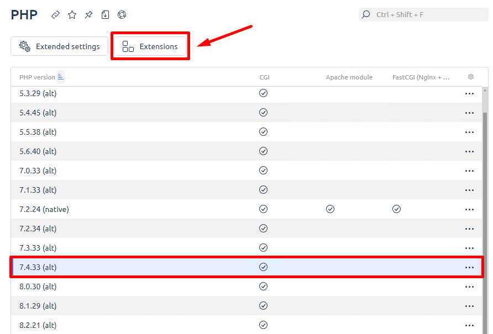Screen dimensions: 493x334
Task: Select the 5.5.38 (alt) version row
Action: click(246, 131)
